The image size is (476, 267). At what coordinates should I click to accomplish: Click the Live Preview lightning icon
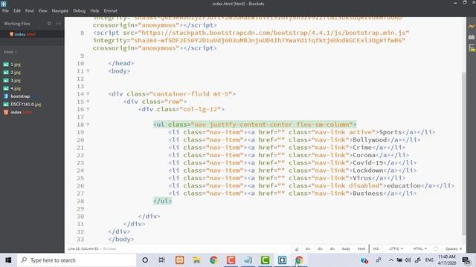(x=472, y=27)
